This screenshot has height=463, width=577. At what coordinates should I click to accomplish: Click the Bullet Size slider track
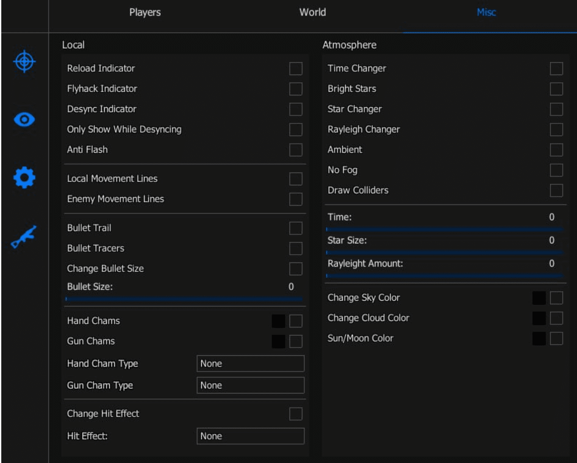pyautogui.click(x=184, y=299)
